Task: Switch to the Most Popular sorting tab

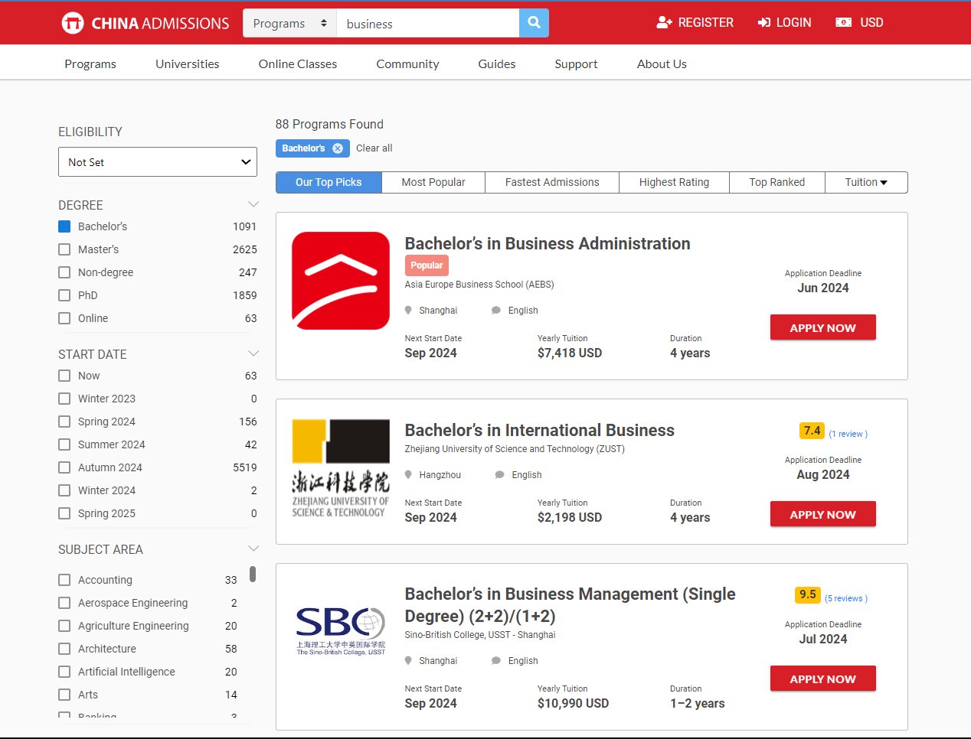Action: [433, 182]
